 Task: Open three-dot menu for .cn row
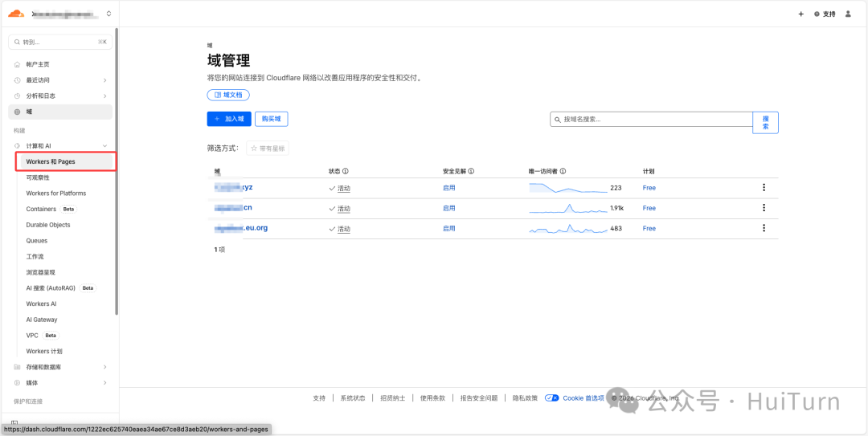coord(764,207)
